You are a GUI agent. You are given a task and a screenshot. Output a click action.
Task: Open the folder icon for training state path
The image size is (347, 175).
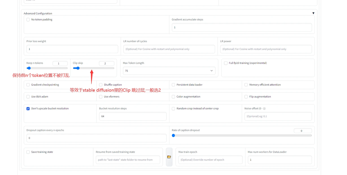click(169, 157)
